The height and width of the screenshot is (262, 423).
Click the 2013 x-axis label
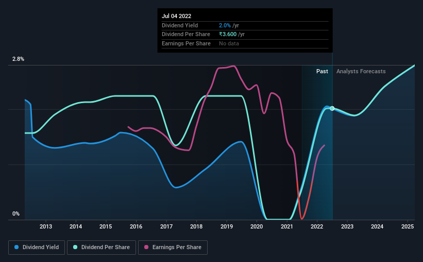pyautogui.click(x=46, y=226)
